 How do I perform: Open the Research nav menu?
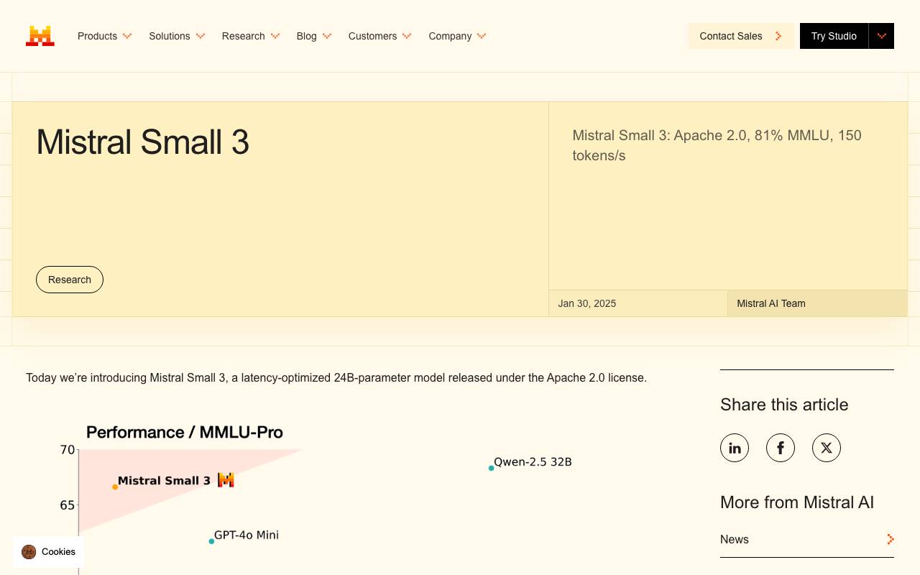click(251, 36)
